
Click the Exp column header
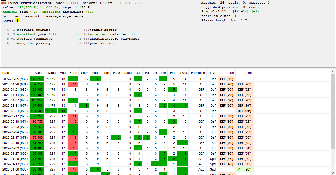(172, 73)
